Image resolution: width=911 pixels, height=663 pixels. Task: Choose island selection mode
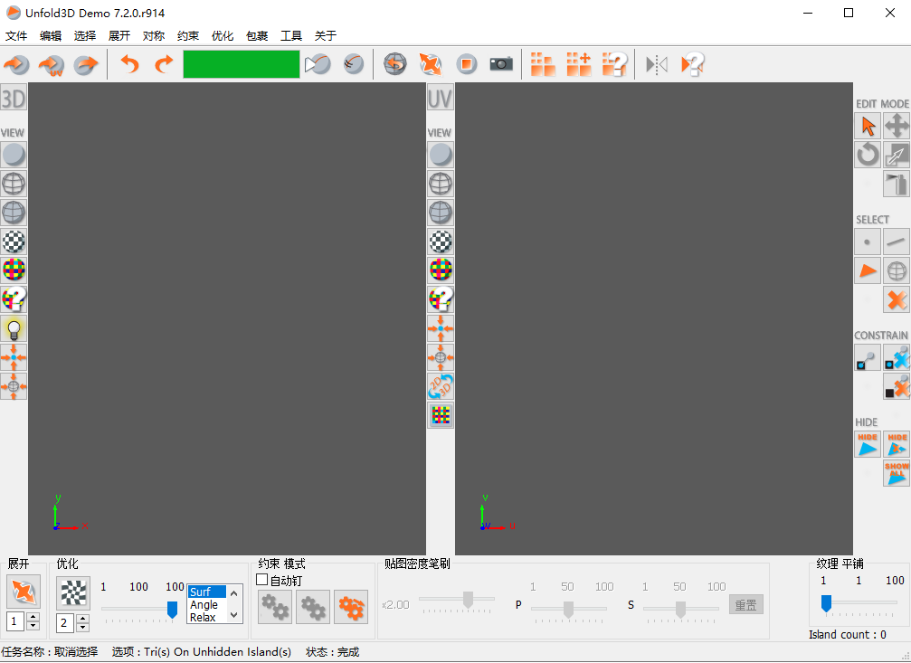coord(897,270)
